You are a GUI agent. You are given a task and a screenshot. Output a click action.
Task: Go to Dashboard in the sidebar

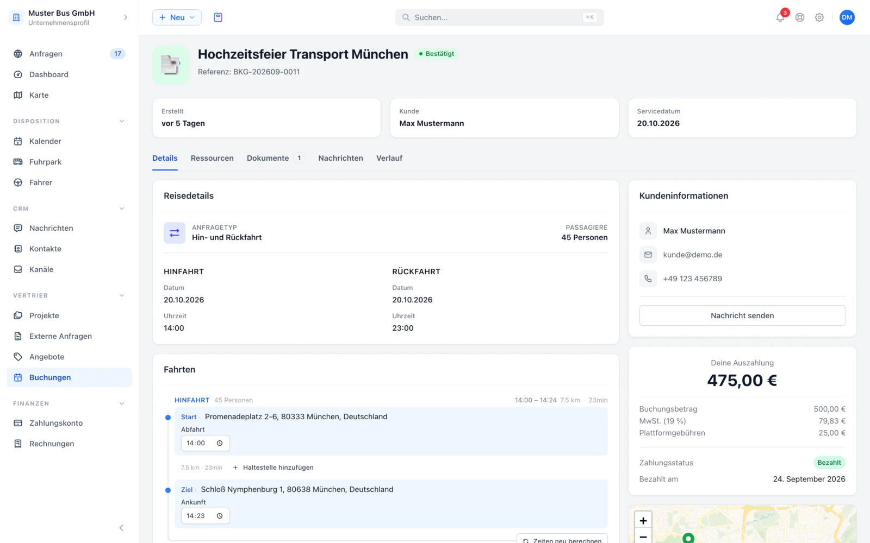point(69,74)
